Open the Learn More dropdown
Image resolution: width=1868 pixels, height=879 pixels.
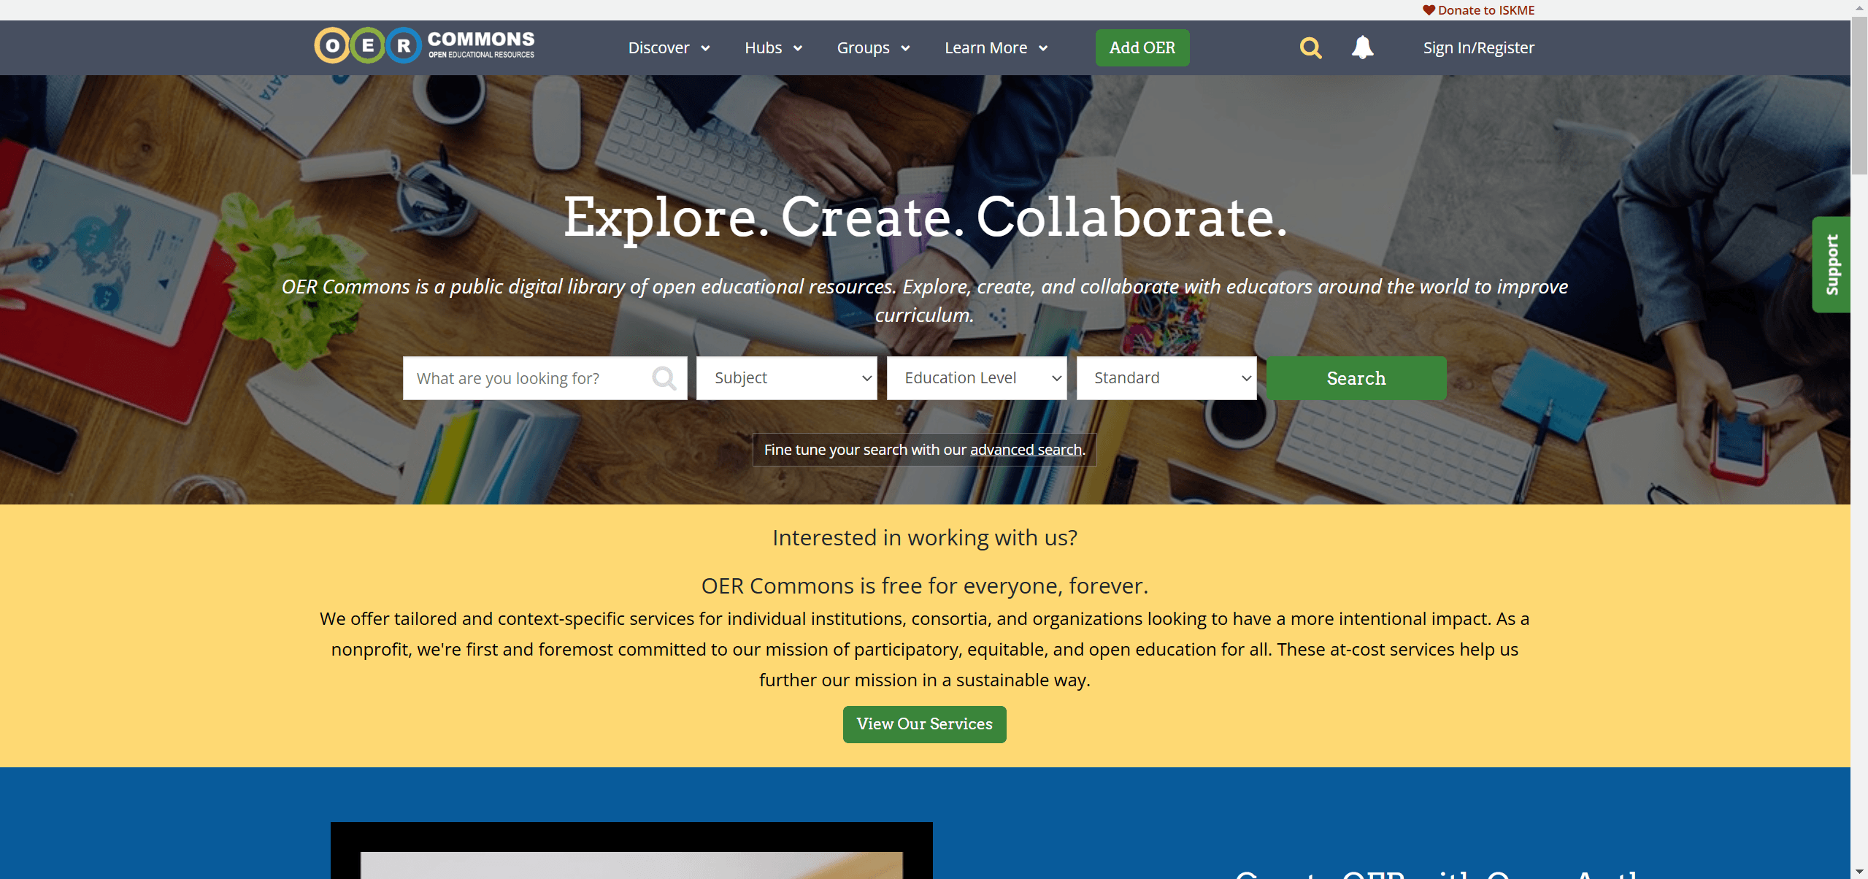click(995, 47)
